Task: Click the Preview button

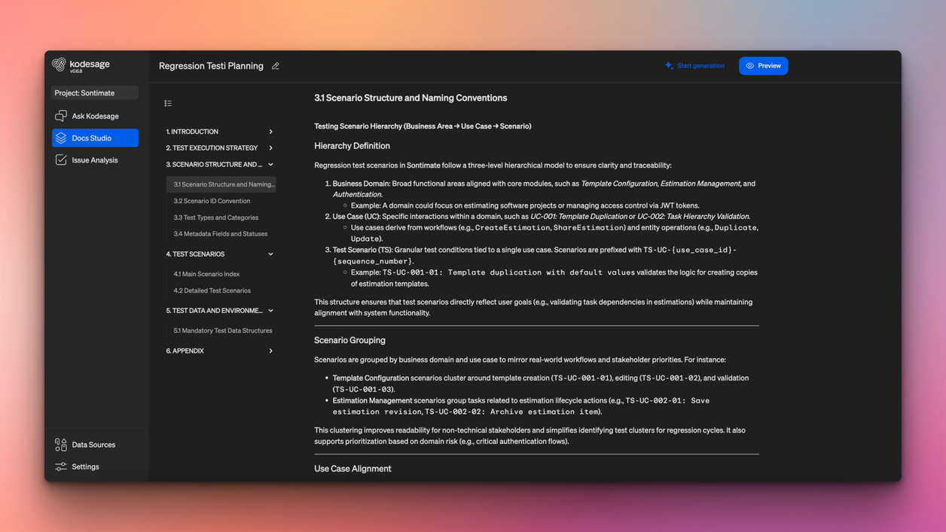Action: [764, 65]
